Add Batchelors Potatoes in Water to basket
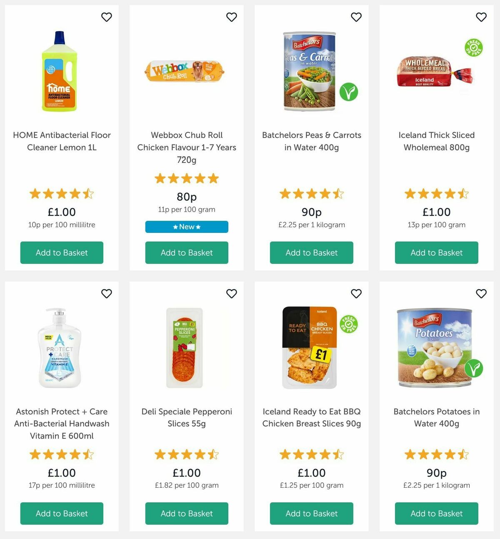 click(436, 513)
